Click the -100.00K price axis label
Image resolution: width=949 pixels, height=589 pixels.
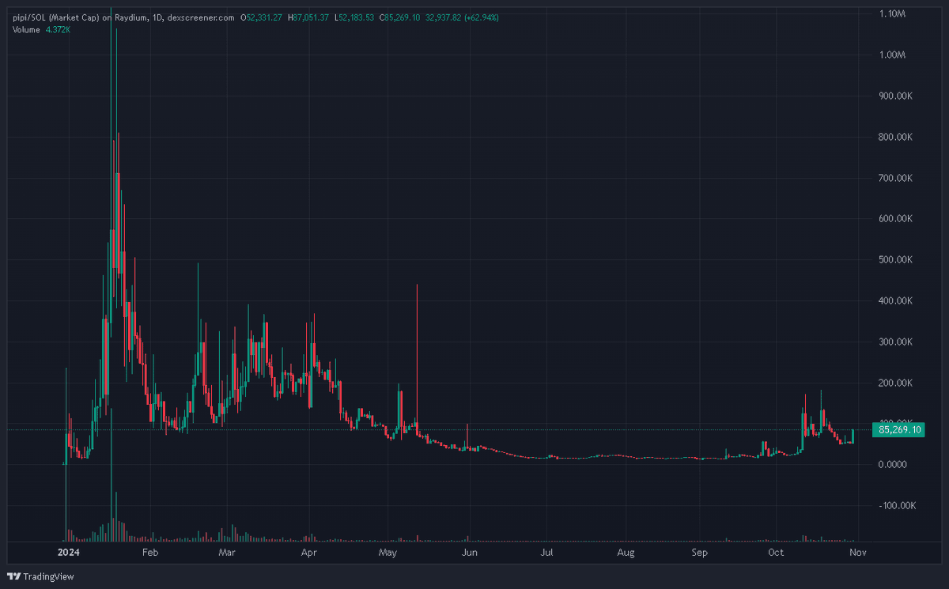[x=896, y=506]
